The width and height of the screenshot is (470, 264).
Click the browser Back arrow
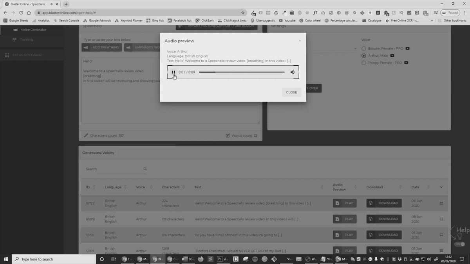[5, 13]
